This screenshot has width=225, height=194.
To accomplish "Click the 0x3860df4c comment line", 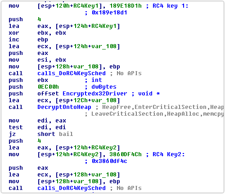I will (x=106, y=161).
